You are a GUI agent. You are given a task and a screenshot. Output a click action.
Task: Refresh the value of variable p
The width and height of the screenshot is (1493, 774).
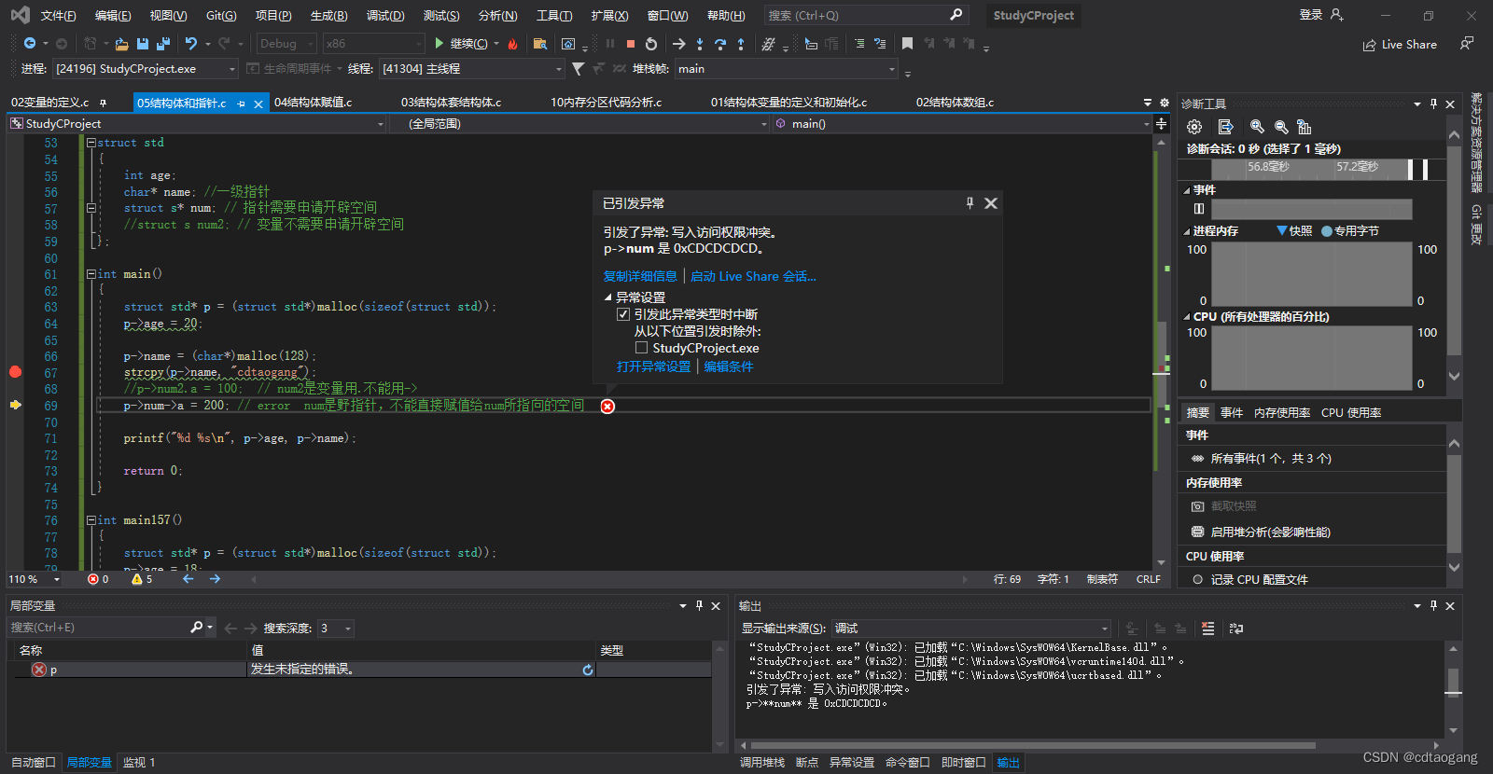point(588,670)
